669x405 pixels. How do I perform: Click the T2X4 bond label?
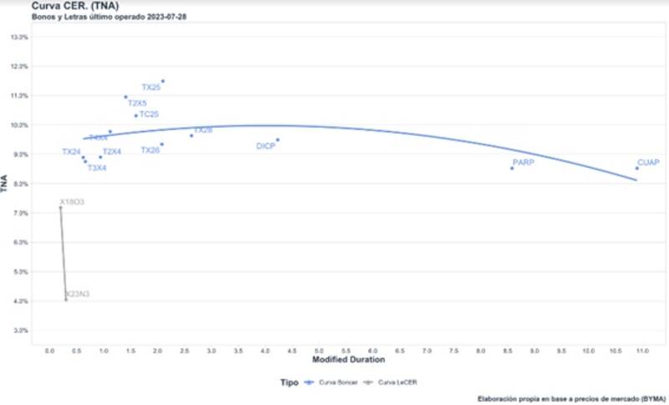[x=112, y=152]
